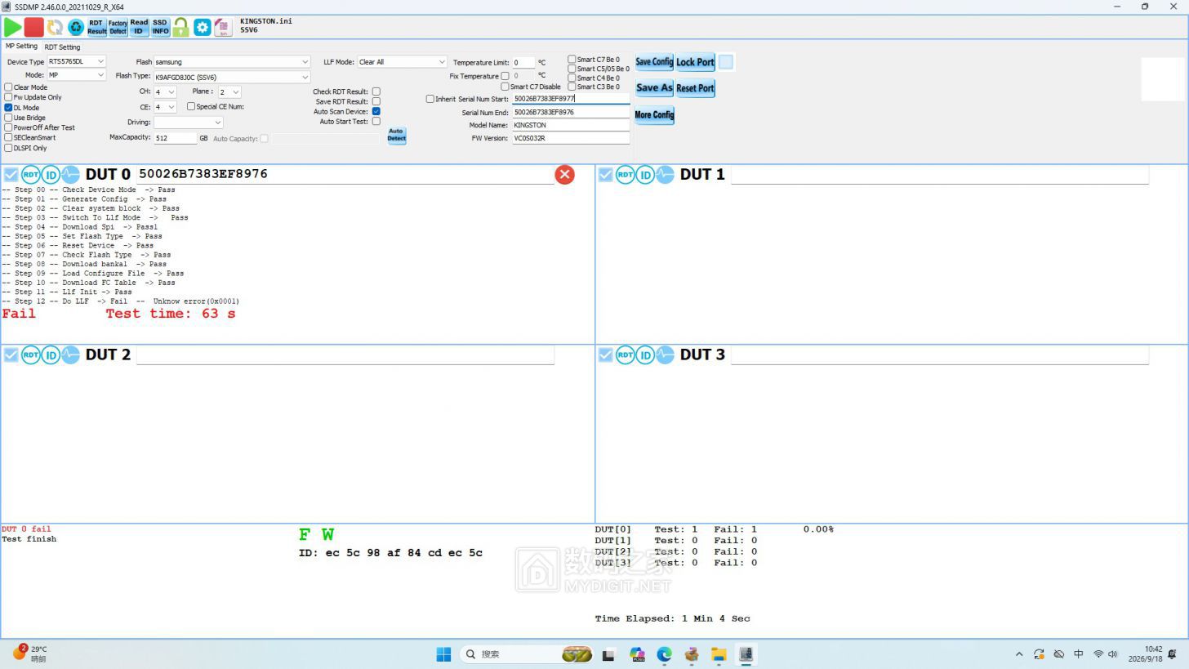Open RDT Result from the toolbar
The width and height of the screenshot is (1189, 669).
(96, 27)
